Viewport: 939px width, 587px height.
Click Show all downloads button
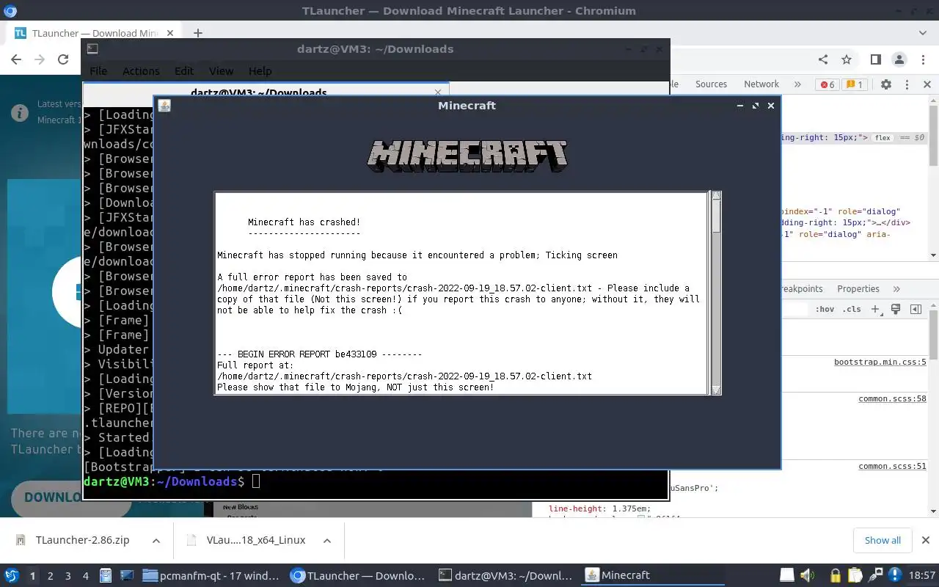tap(883, 540)
